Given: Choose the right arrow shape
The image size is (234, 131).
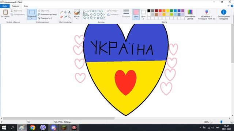Looking at the screenshot, I should click(x=102, y=15).
